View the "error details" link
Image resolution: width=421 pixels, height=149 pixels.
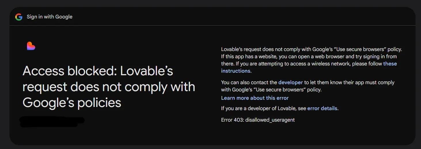pyautogui.click(x=322, y=108)
